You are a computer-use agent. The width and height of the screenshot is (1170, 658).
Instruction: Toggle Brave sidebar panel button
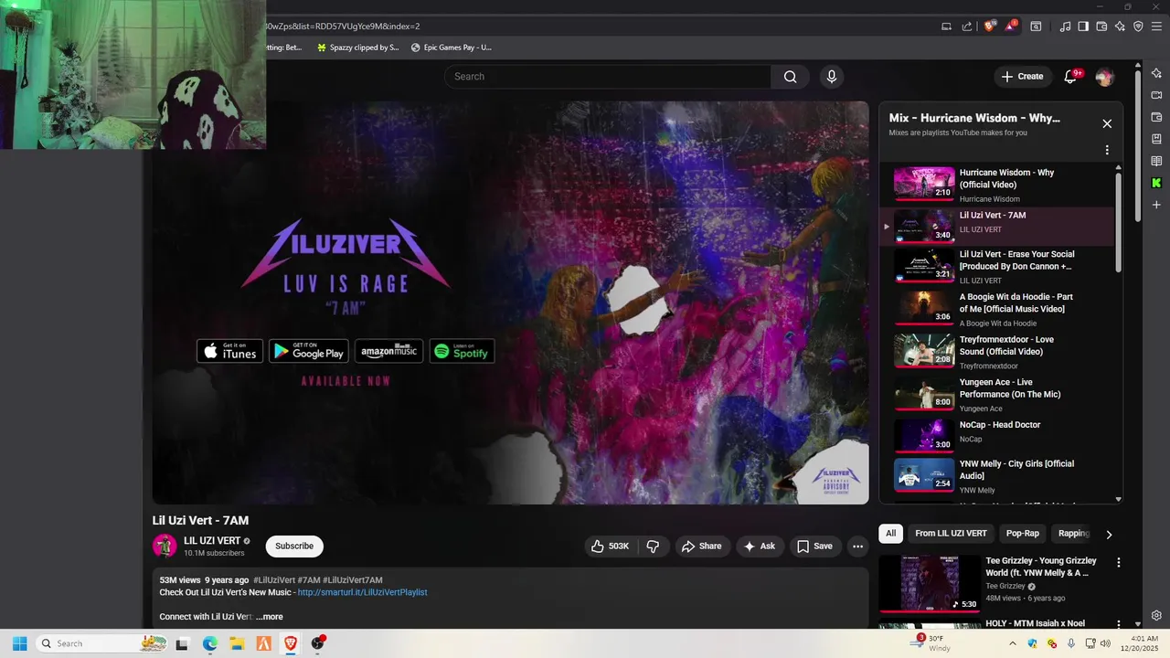pyautogui.click(x=1083, y=27)
